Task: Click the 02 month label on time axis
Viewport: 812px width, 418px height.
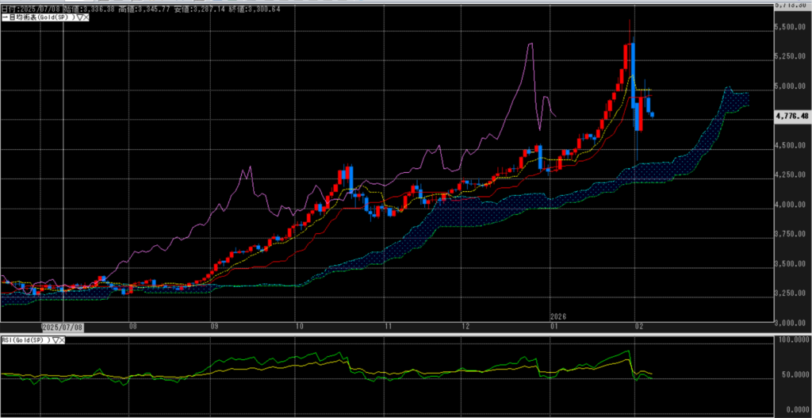Action: pyautogui.click(x=638, y=326)
